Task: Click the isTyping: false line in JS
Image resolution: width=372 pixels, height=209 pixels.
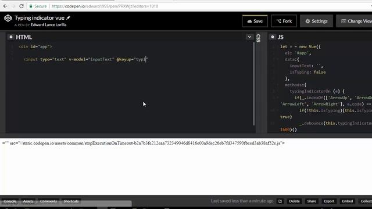Action: (x=307, y=72)
